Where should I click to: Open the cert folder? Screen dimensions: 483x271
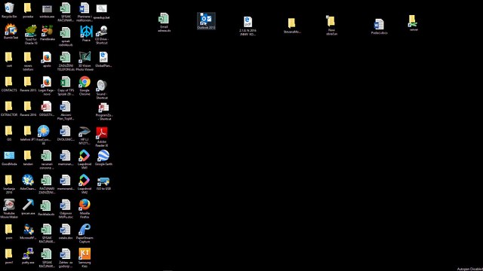tap(9, 59)
